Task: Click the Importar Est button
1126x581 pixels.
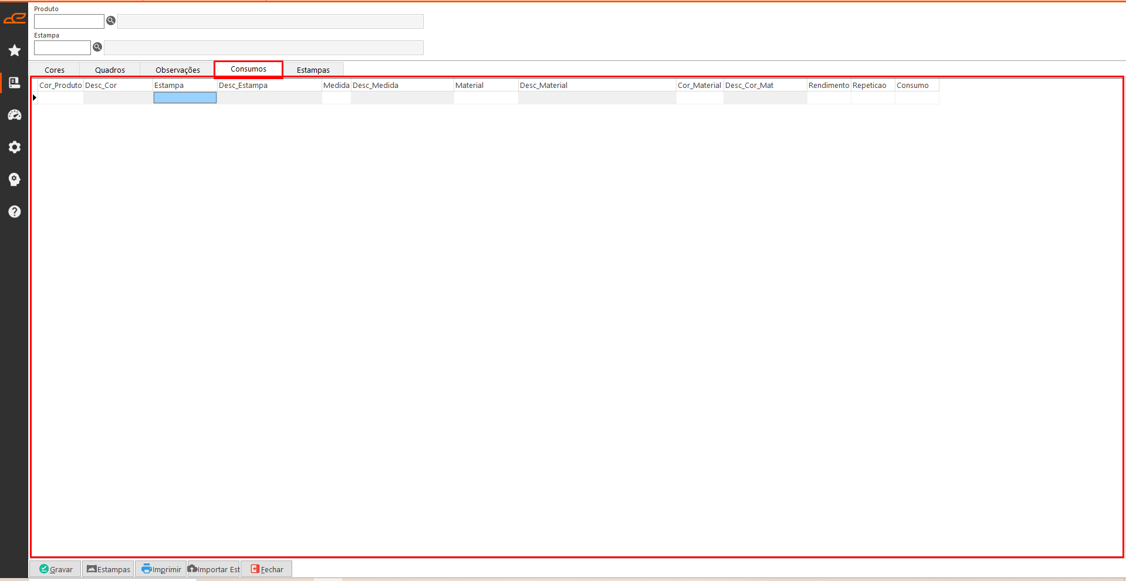Action: click(214, 569)
